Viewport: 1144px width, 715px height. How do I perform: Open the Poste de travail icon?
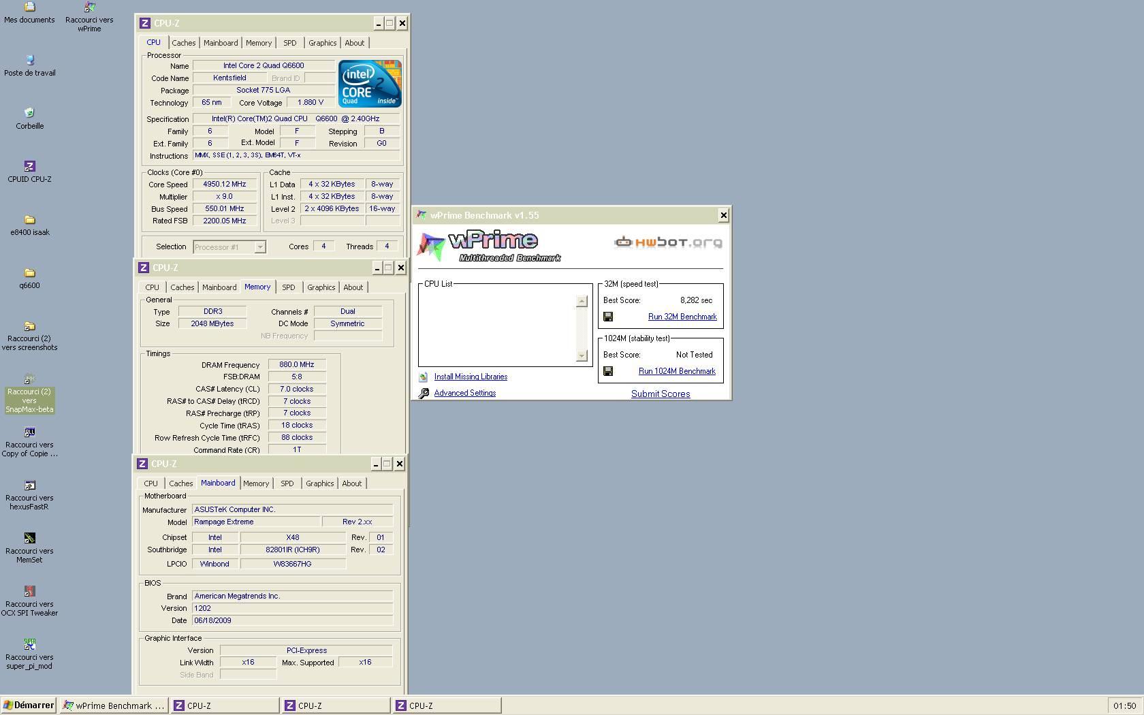pos(29,61)
